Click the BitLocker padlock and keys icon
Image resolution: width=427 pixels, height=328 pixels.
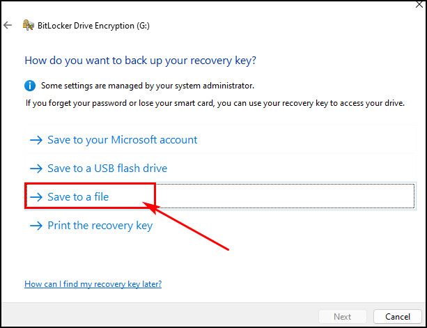[29, 25]
